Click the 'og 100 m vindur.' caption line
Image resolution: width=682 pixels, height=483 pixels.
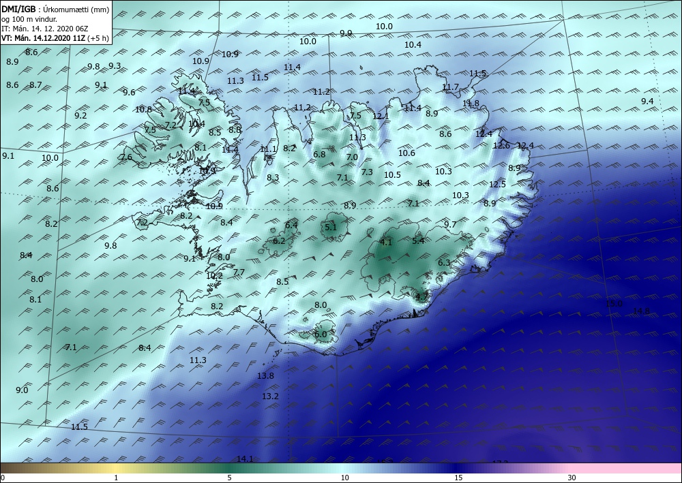tap(29, 18)
